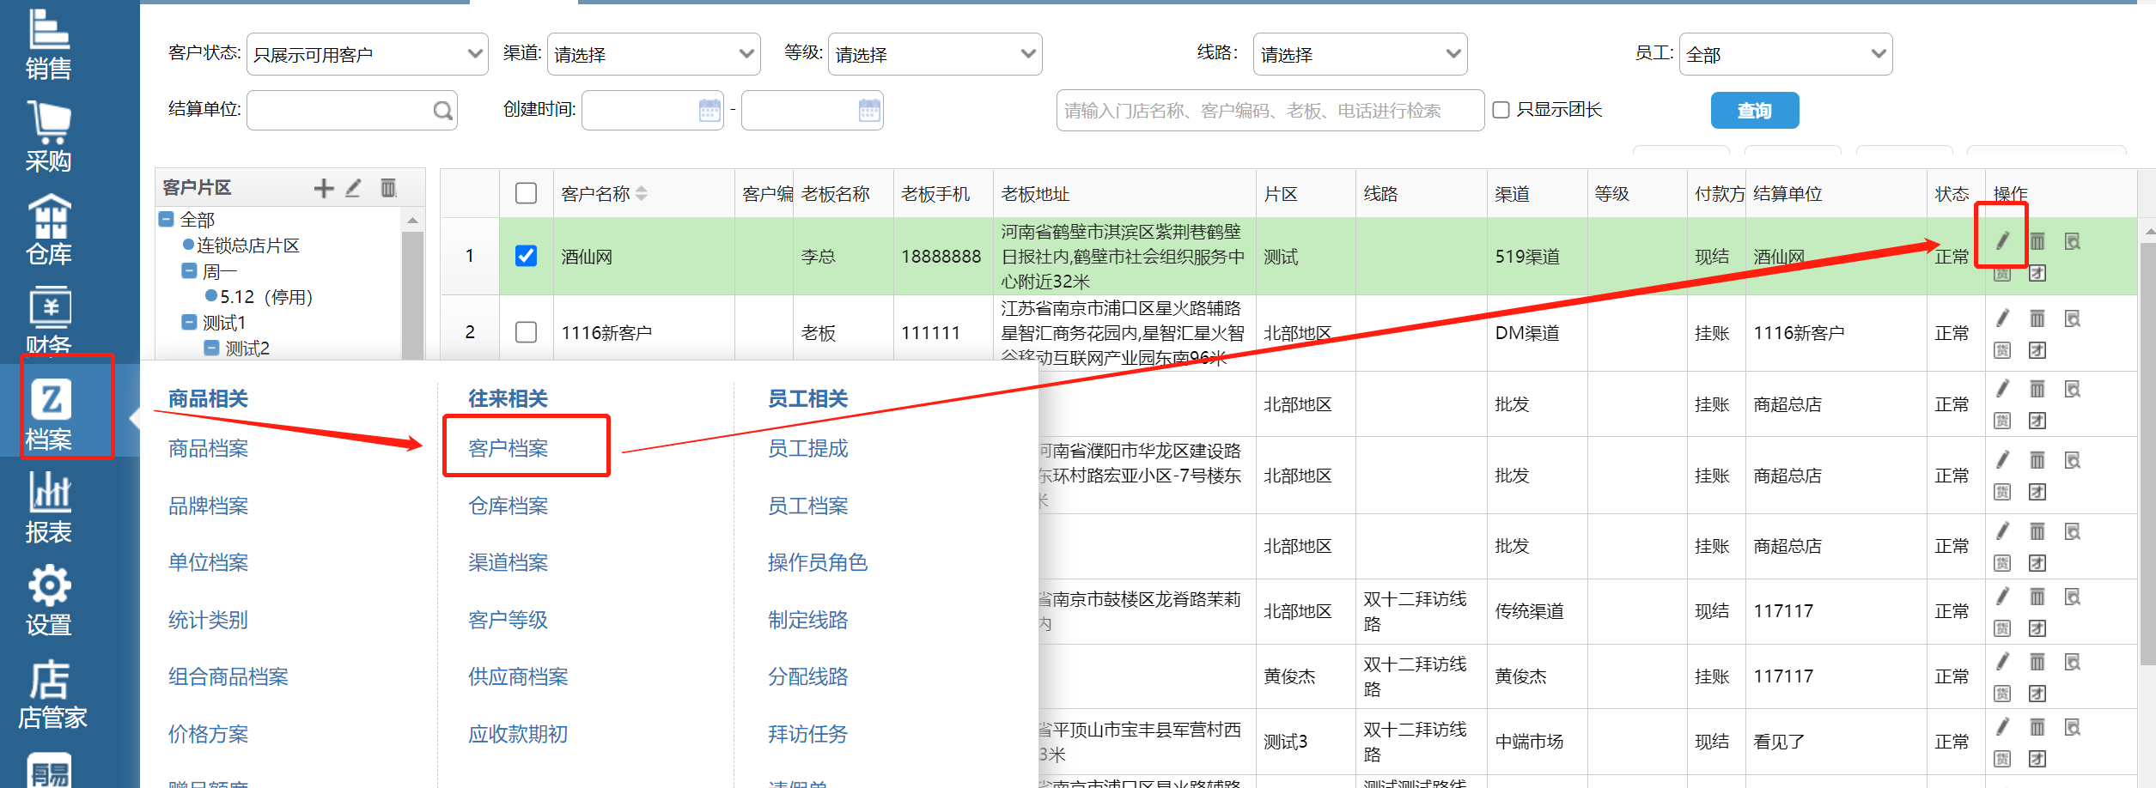Screen dimensions: 2156x788
Task: Open 员工档案 menu entry
Action: click(x=807, y=506)
